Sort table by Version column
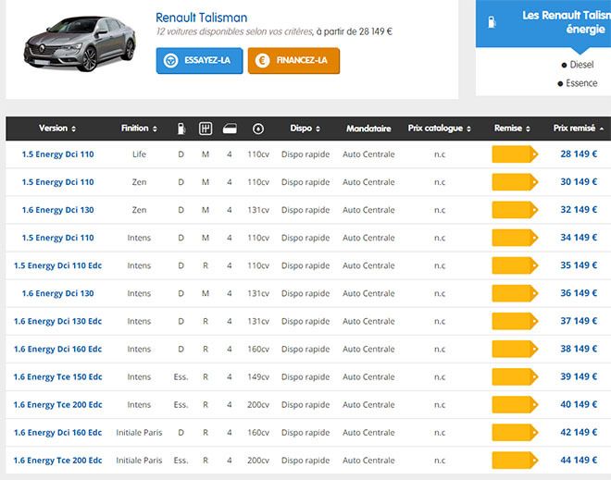This screenshot has width=611, height=480. [x=57, y=128]
